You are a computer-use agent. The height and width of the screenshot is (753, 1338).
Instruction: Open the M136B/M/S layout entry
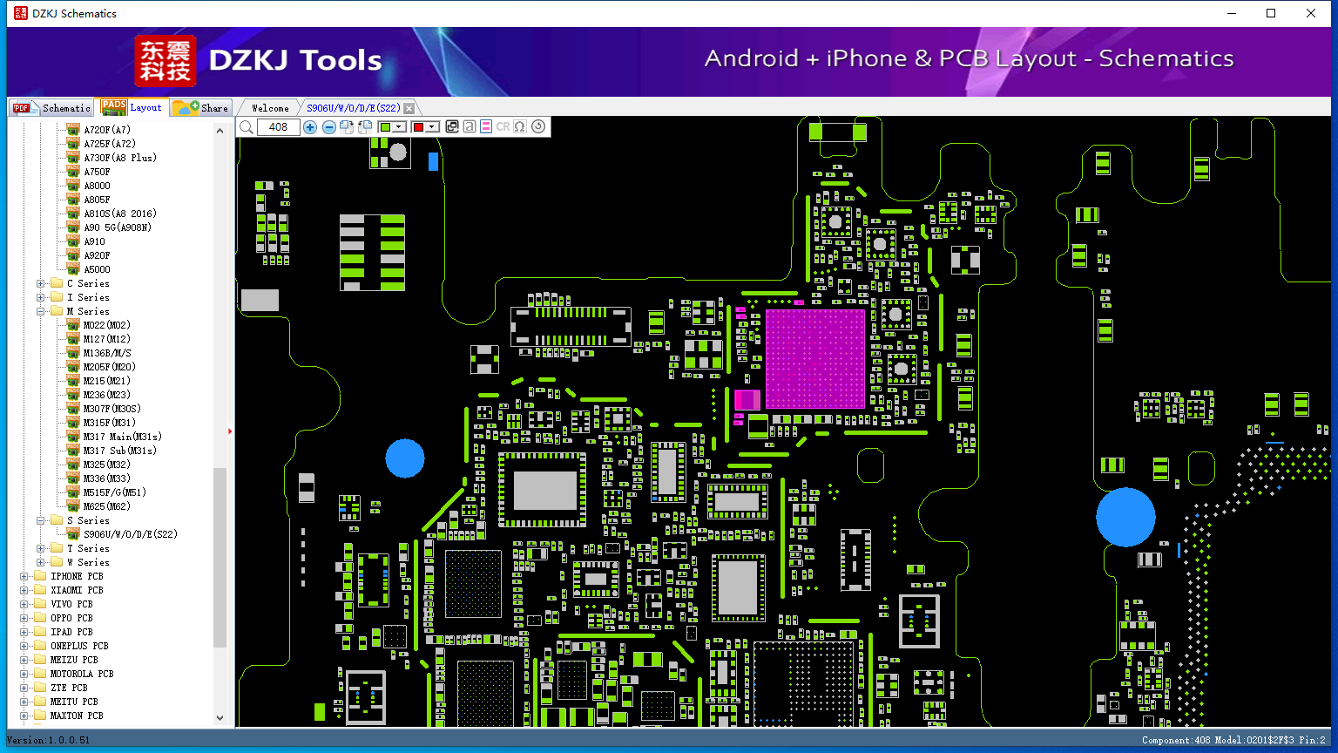pos(107,353)
